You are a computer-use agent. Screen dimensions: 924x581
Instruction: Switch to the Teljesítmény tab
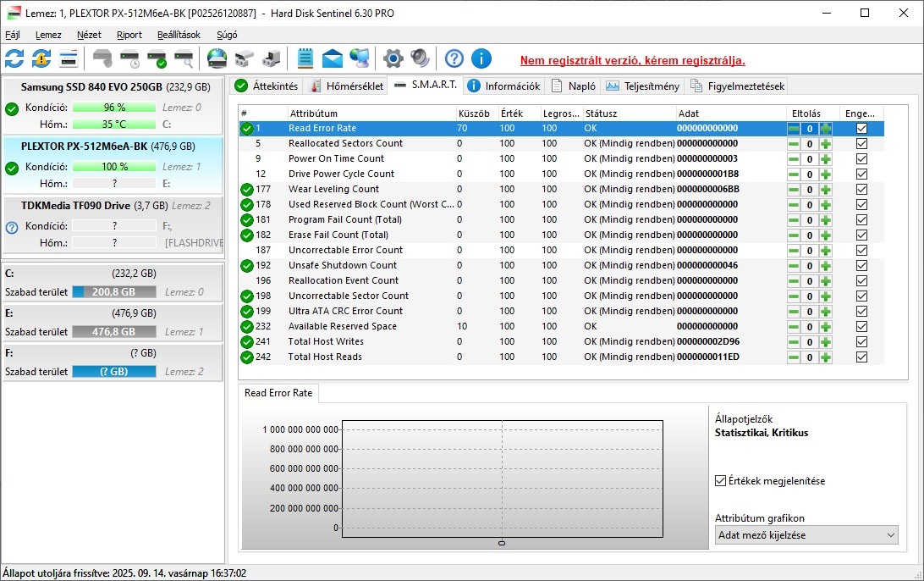tap(643, 86)
